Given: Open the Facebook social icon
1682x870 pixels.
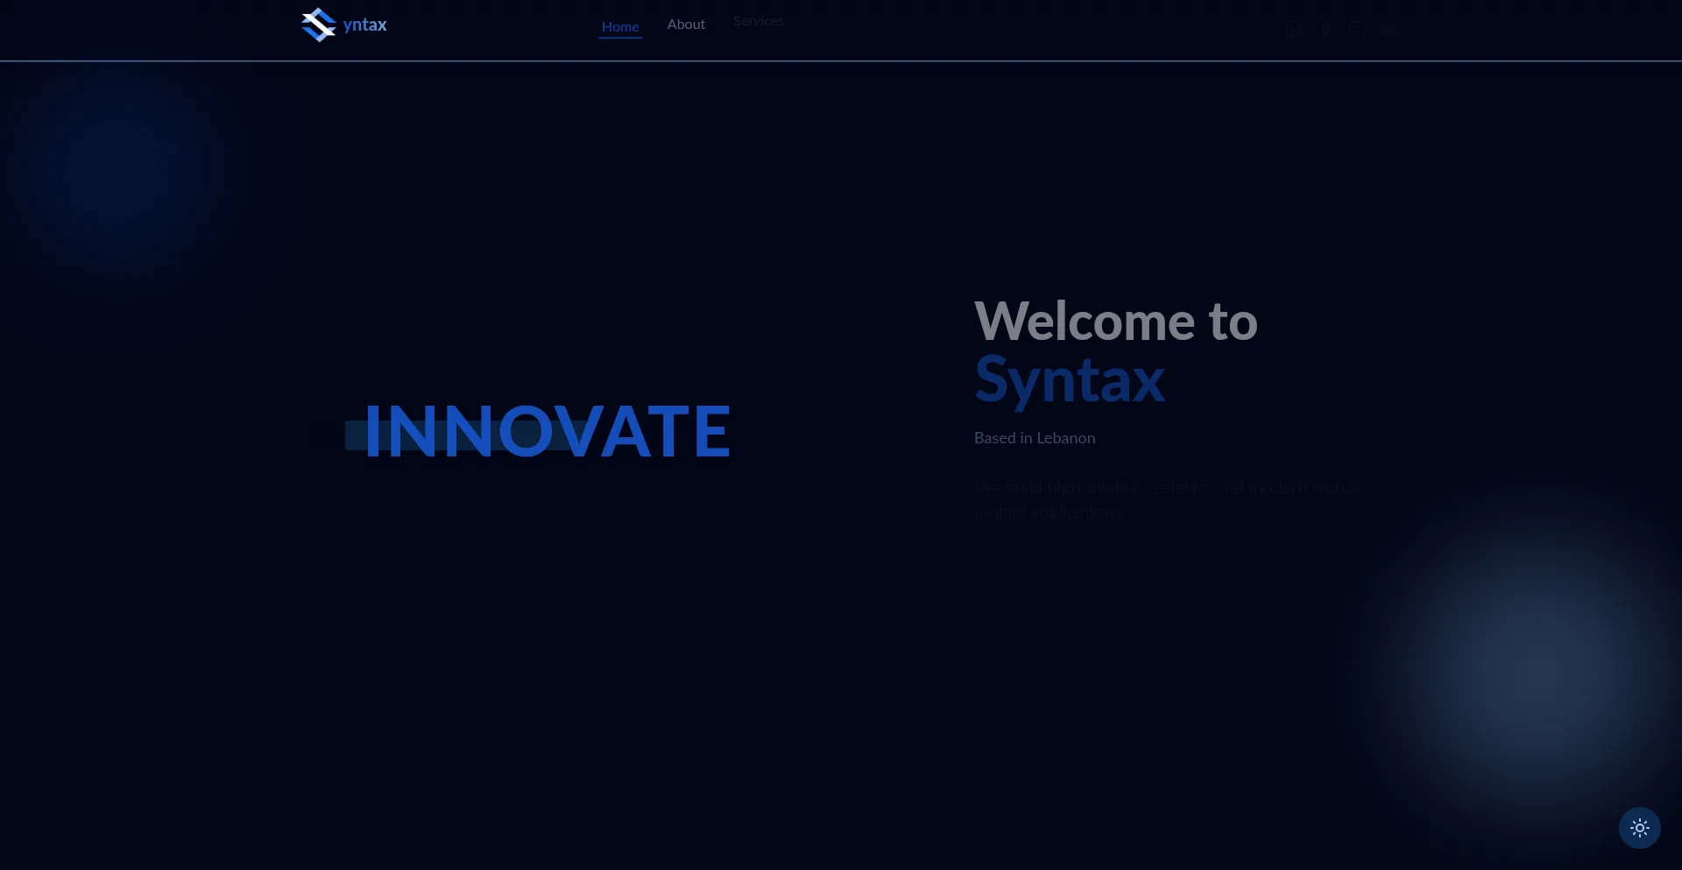Looking at the screenshot, I should [x=1326, y=30].
